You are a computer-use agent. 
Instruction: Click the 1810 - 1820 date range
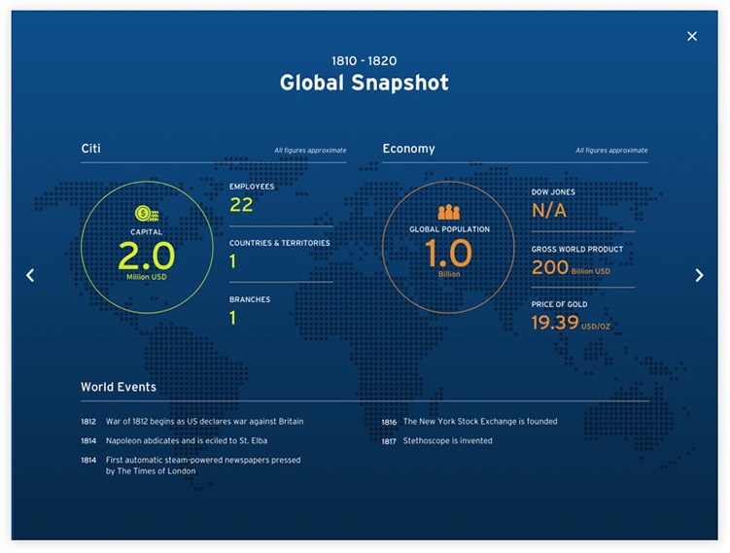[365, 61]
